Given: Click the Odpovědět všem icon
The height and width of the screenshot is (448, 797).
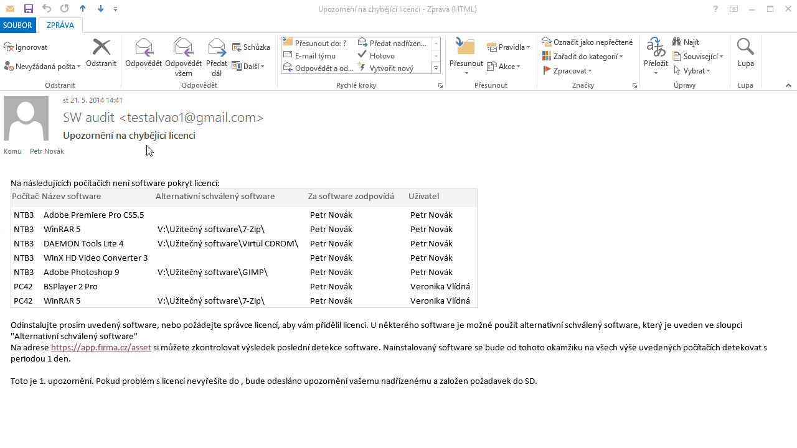Looking at the screenshot, I should pyautogui.click(x=183, y=48).
